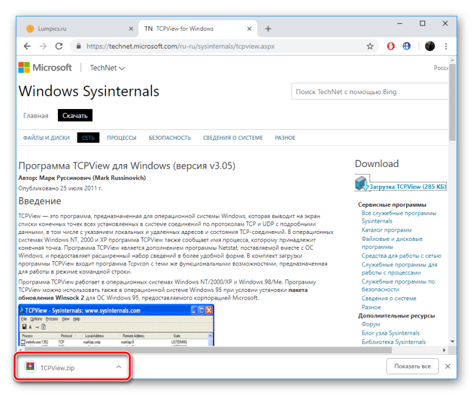Open Служебные программы для работы с процессами
This screenshot has width=473, height=395.
(400, 269)
